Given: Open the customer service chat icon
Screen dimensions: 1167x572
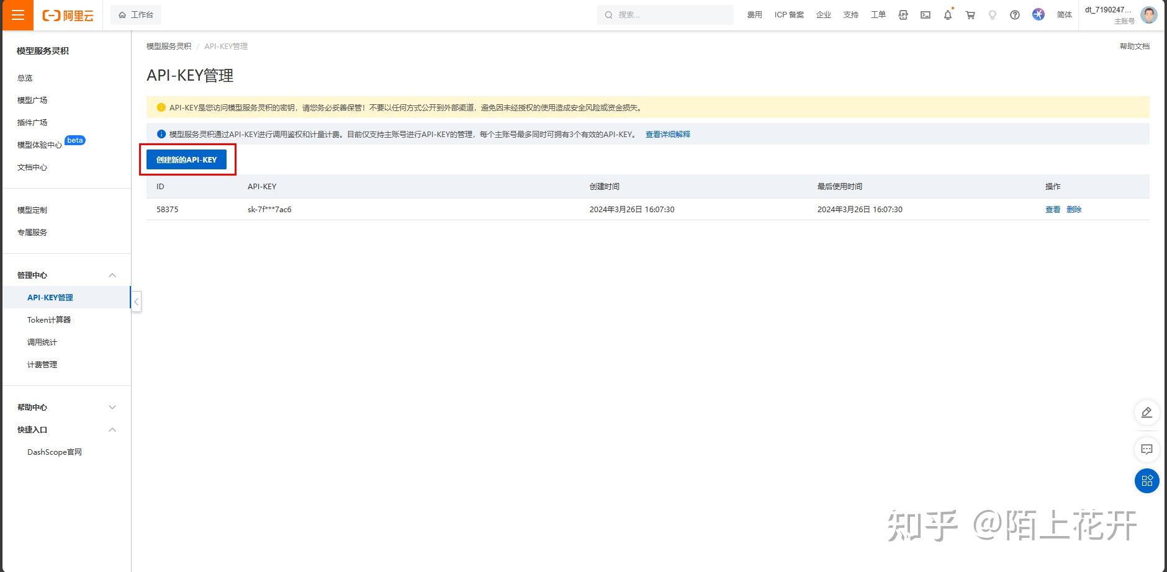Looking at the screenshot, I should click(x=1147, y=449).
